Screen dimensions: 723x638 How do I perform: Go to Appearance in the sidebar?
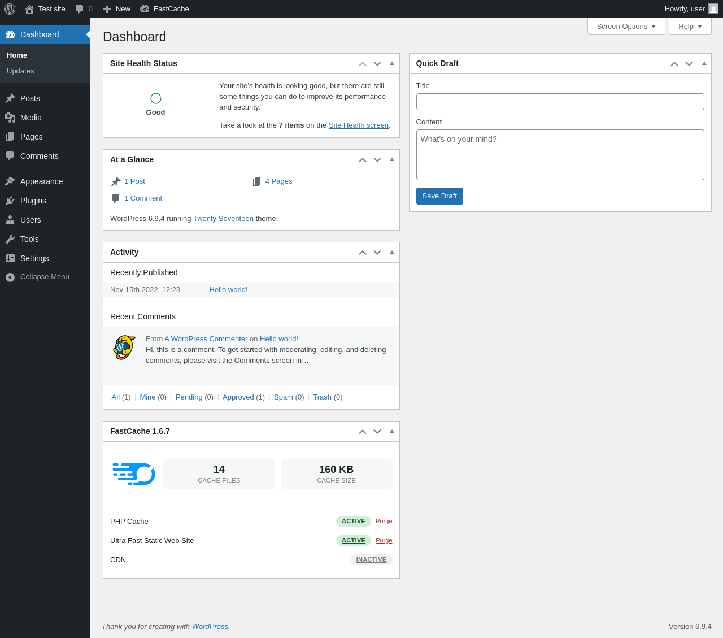(41, 181)
